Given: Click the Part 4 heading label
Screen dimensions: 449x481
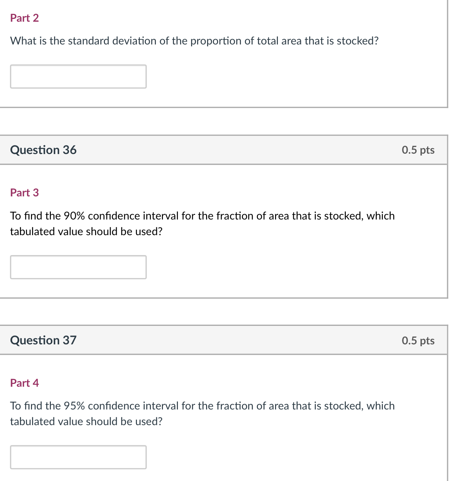Looking at the screenshot, I should tap(25, 383).
